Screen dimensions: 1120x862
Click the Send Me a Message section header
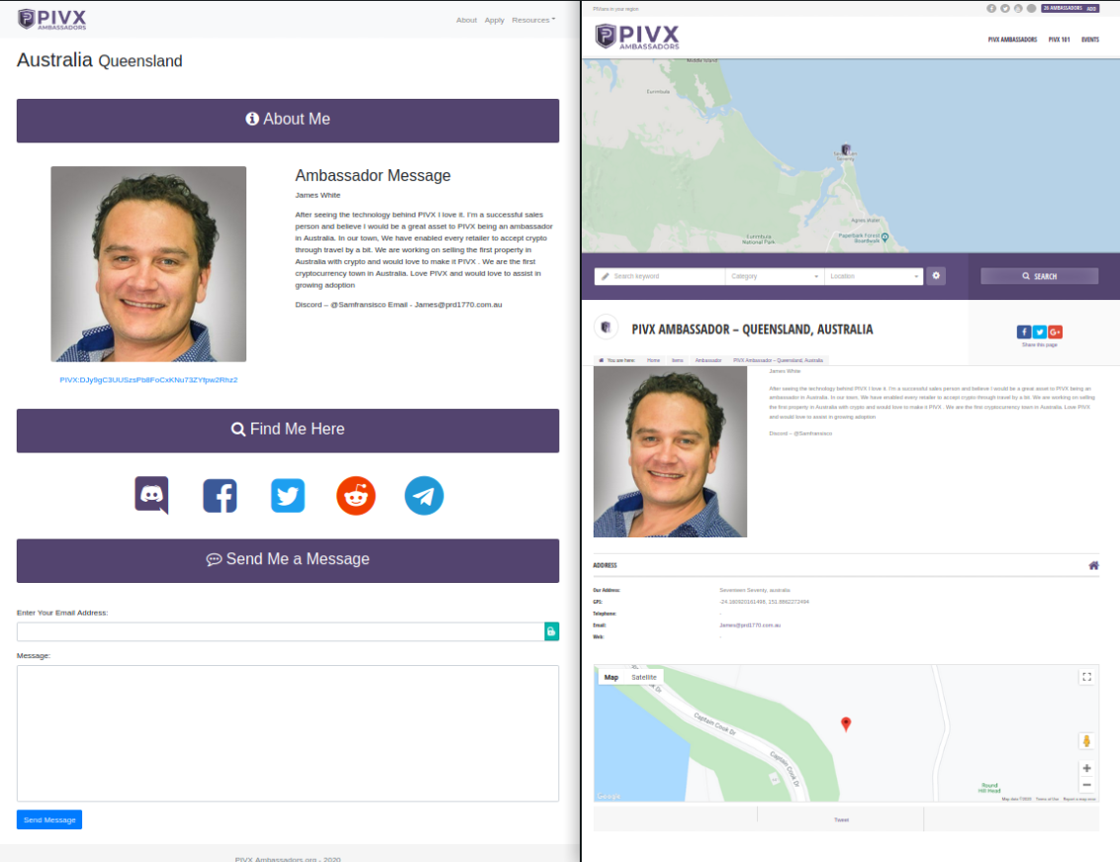(x=288, y=560)
